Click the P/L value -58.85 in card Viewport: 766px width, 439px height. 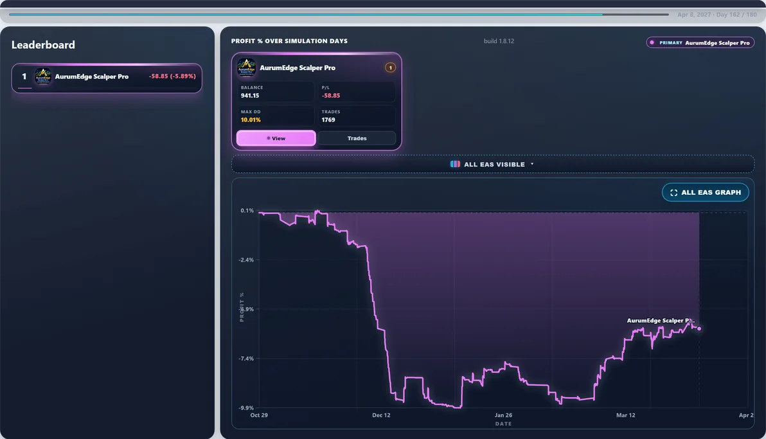[331, 96]
